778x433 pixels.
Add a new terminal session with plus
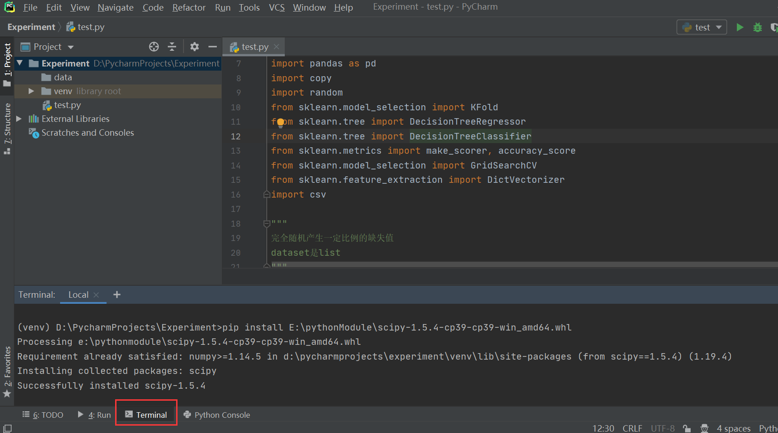117,295
